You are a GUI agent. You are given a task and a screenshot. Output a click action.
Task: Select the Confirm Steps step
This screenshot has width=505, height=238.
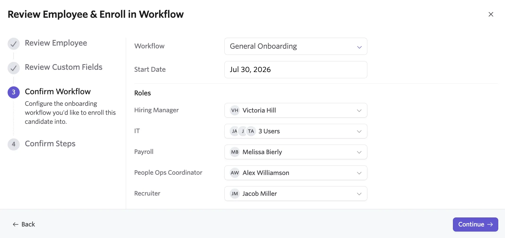pos(50,144)
